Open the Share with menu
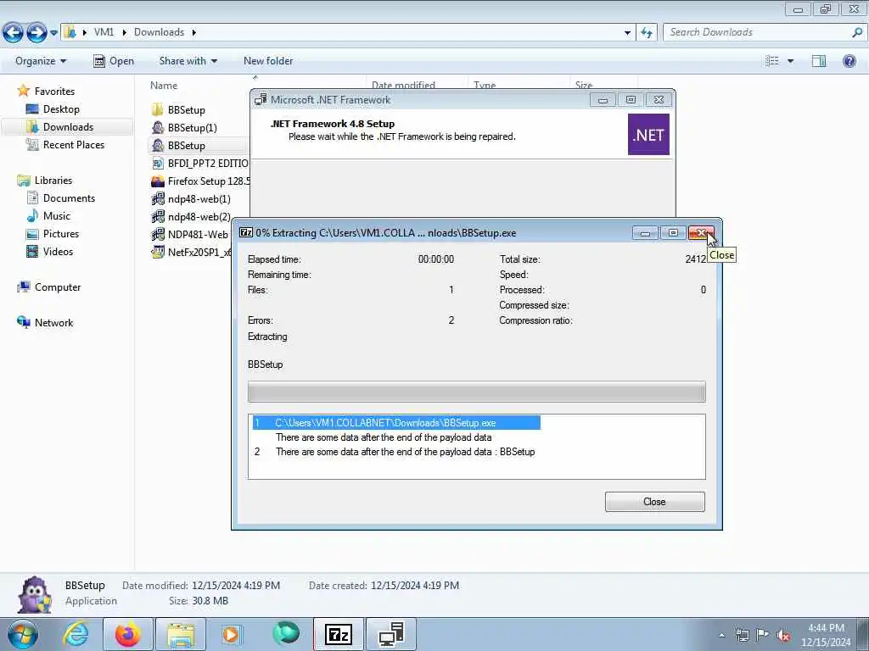869x651 pixels. click(x=188, y=61)
